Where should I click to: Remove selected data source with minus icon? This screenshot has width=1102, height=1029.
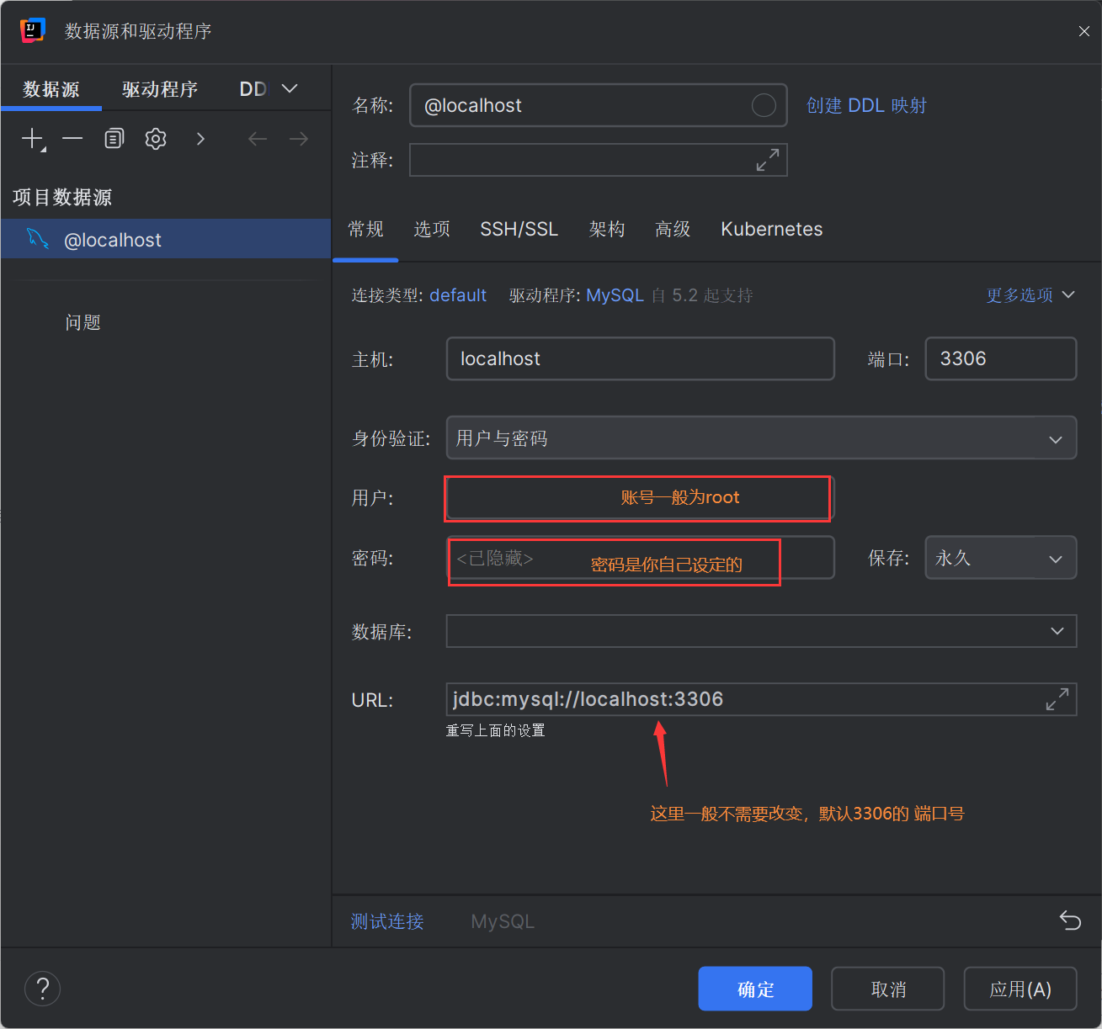click(72, 139)
